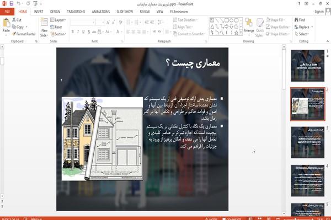Open the FILE tab

click(x=7, y=12)
